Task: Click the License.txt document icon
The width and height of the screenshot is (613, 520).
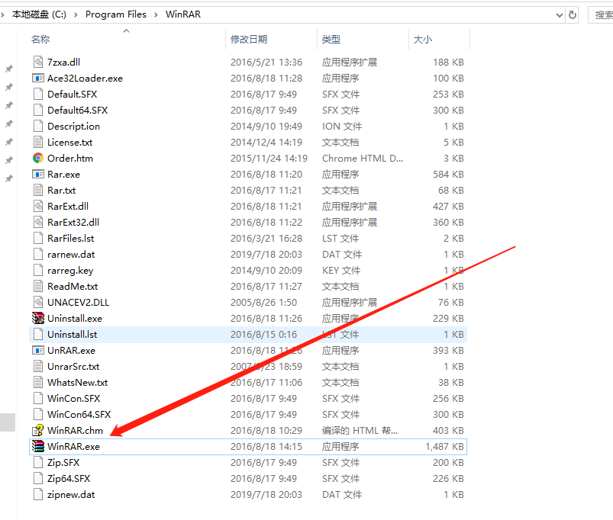Action: pos(38,142)
